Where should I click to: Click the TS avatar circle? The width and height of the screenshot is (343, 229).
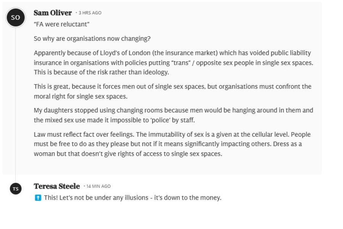(x=16, y=189)
